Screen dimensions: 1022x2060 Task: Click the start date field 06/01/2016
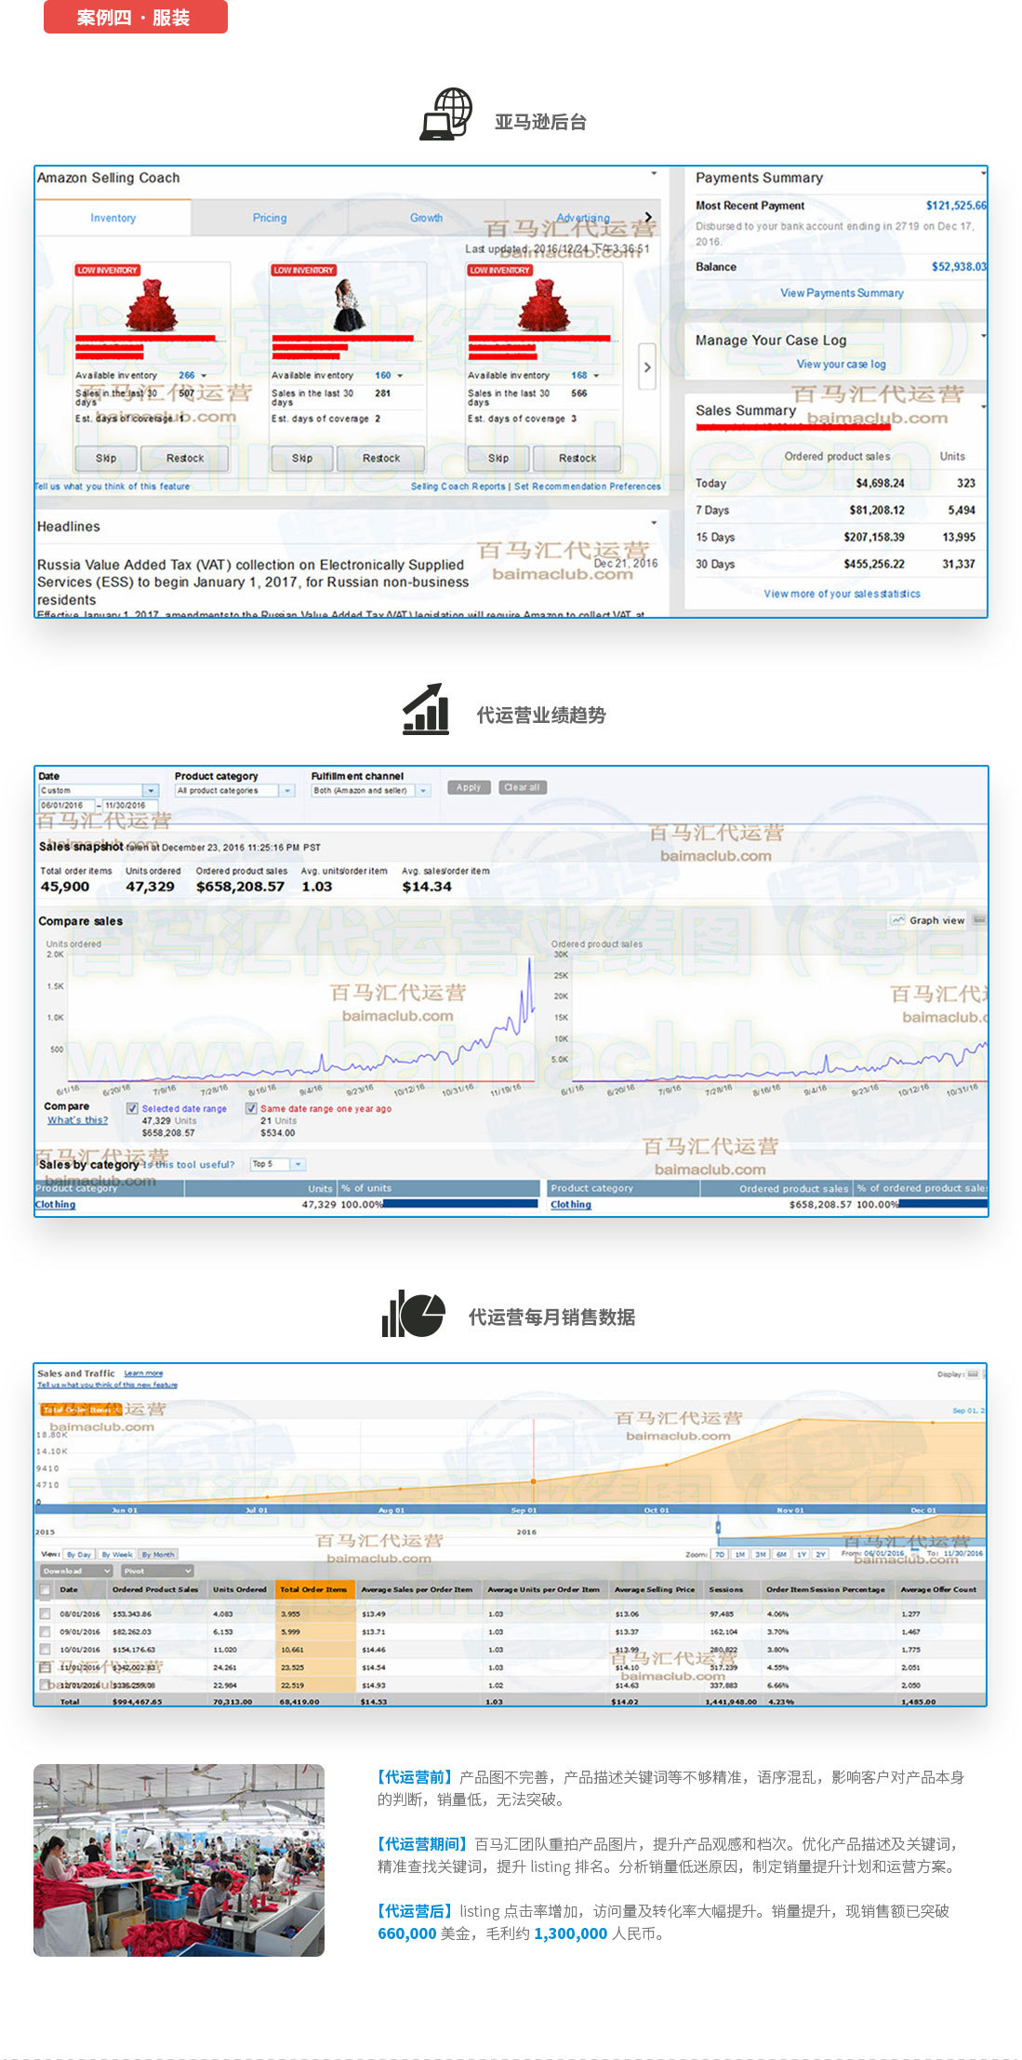pos(65,806)
